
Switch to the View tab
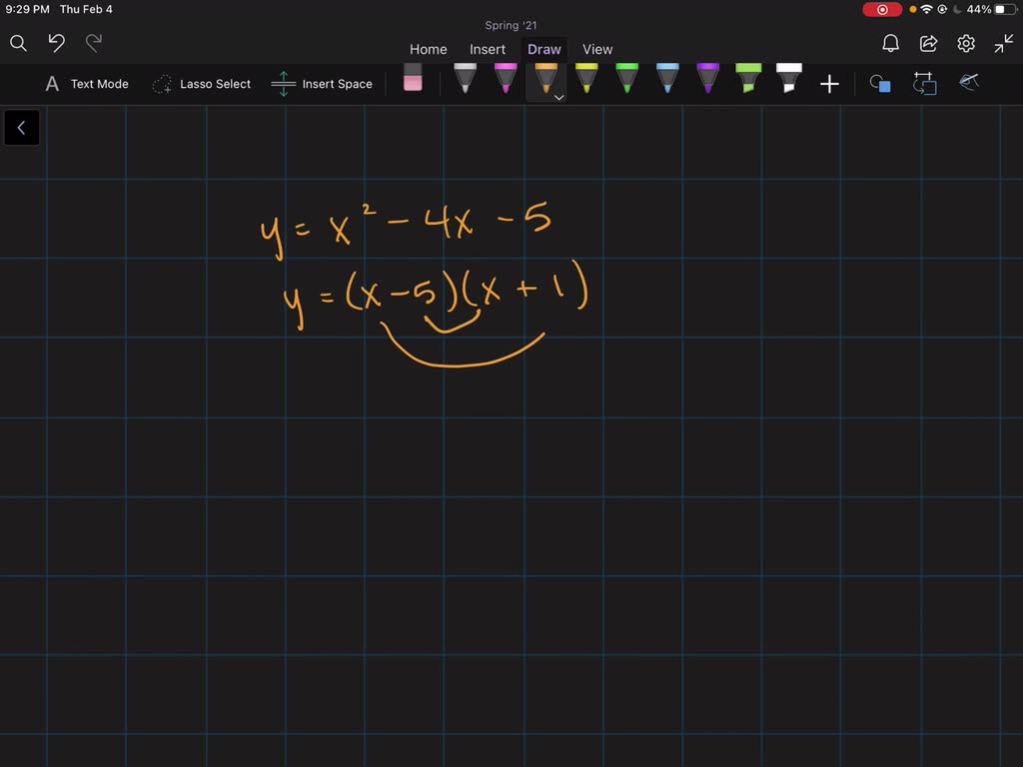tap(597, 49)
